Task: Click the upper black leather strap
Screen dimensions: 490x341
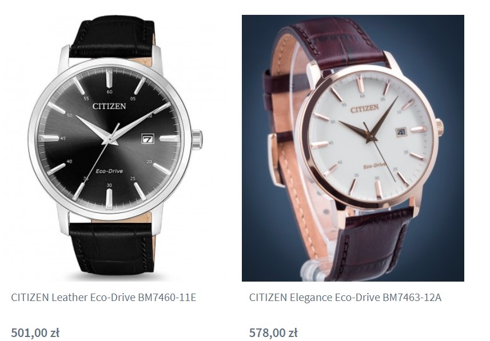Action: tap(113, 38)
